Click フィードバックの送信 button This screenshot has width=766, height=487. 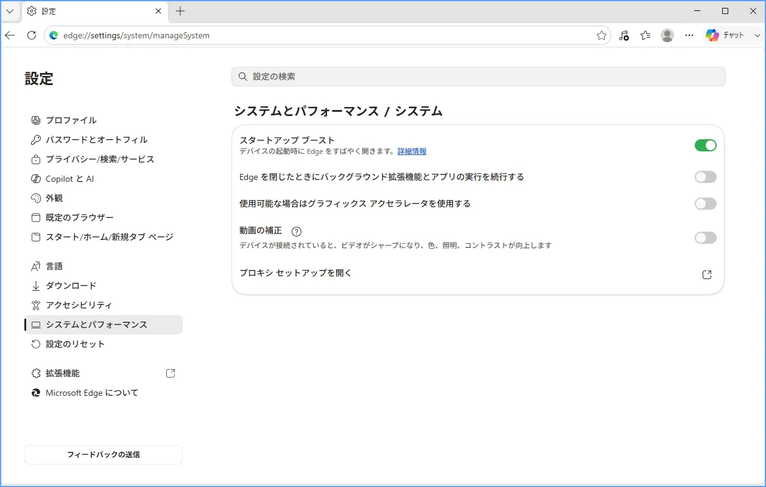(x=104, y=455)
